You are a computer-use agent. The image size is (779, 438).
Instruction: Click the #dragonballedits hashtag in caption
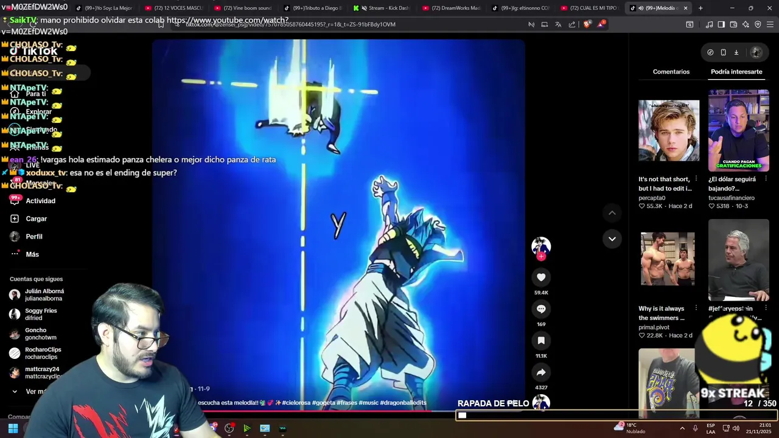point(403,403)
